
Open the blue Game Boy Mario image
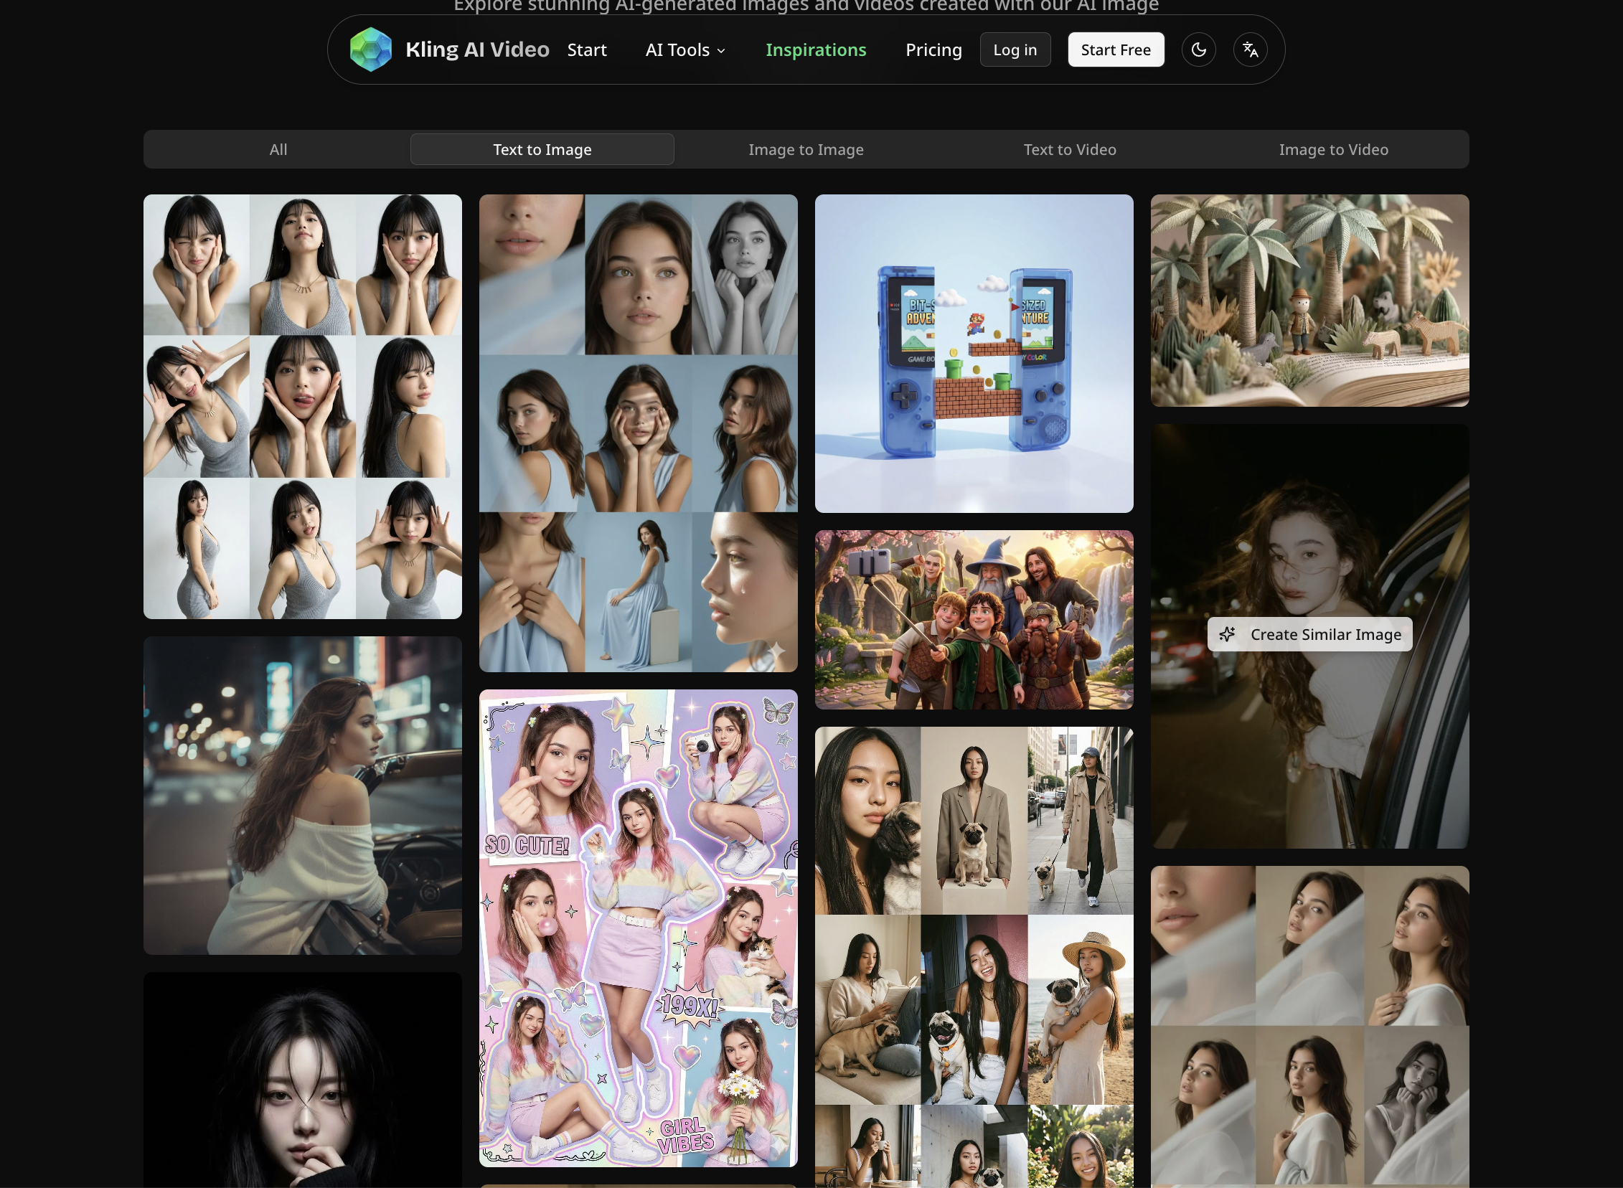(x=974, y=353)
